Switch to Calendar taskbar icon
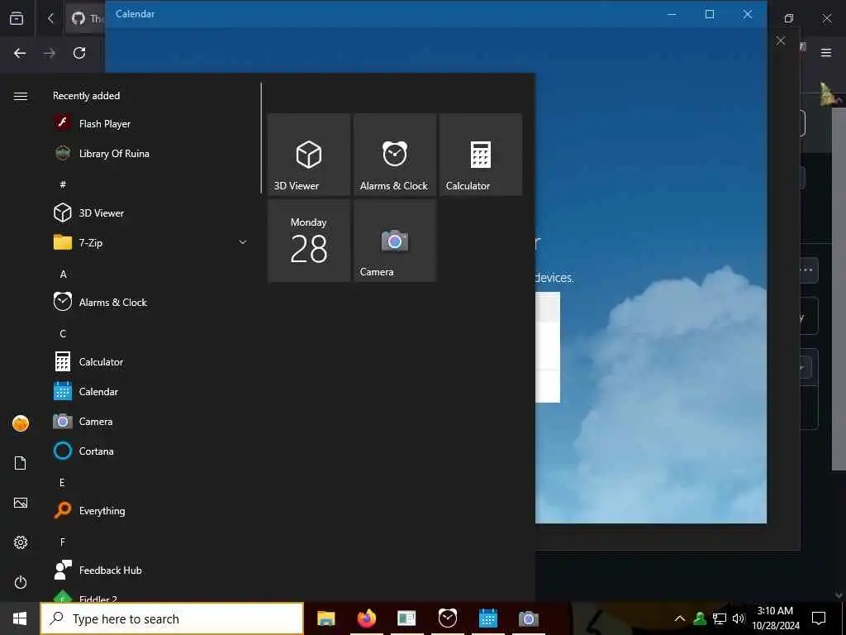This screenshot has height=635, width=846. click(487, 618)
